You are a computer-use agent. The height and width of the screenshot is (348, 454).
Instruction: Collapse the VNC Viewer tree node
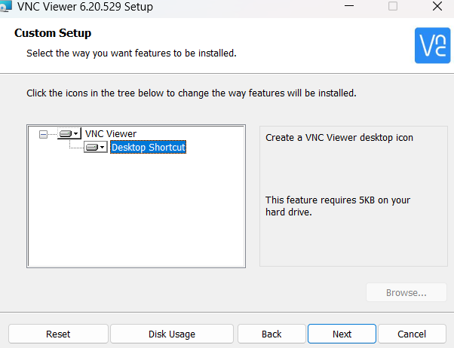pyautogui.click(x=43, y=134)
